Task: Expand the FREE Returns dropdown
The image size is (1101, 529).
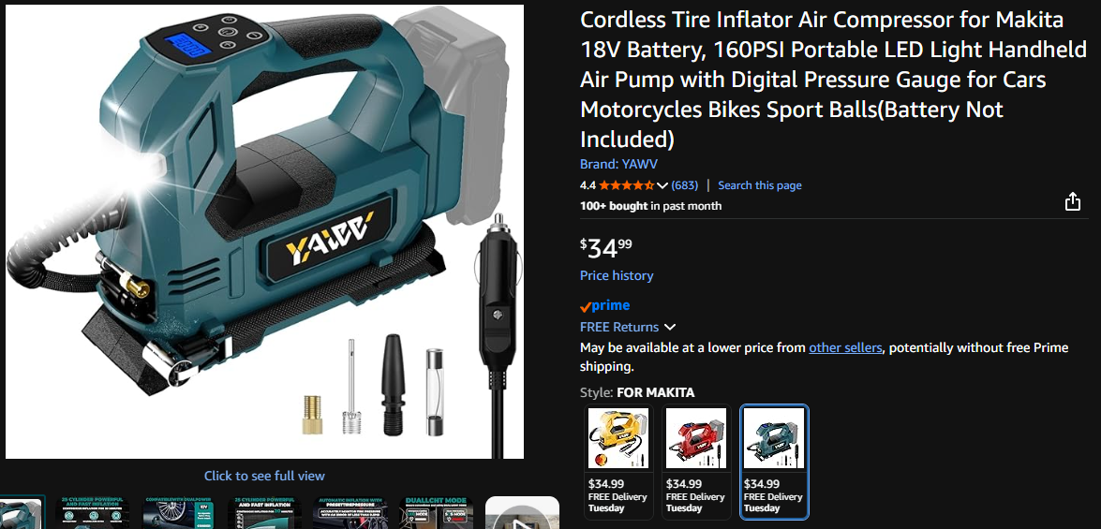Action: click(x=670, y=328)
